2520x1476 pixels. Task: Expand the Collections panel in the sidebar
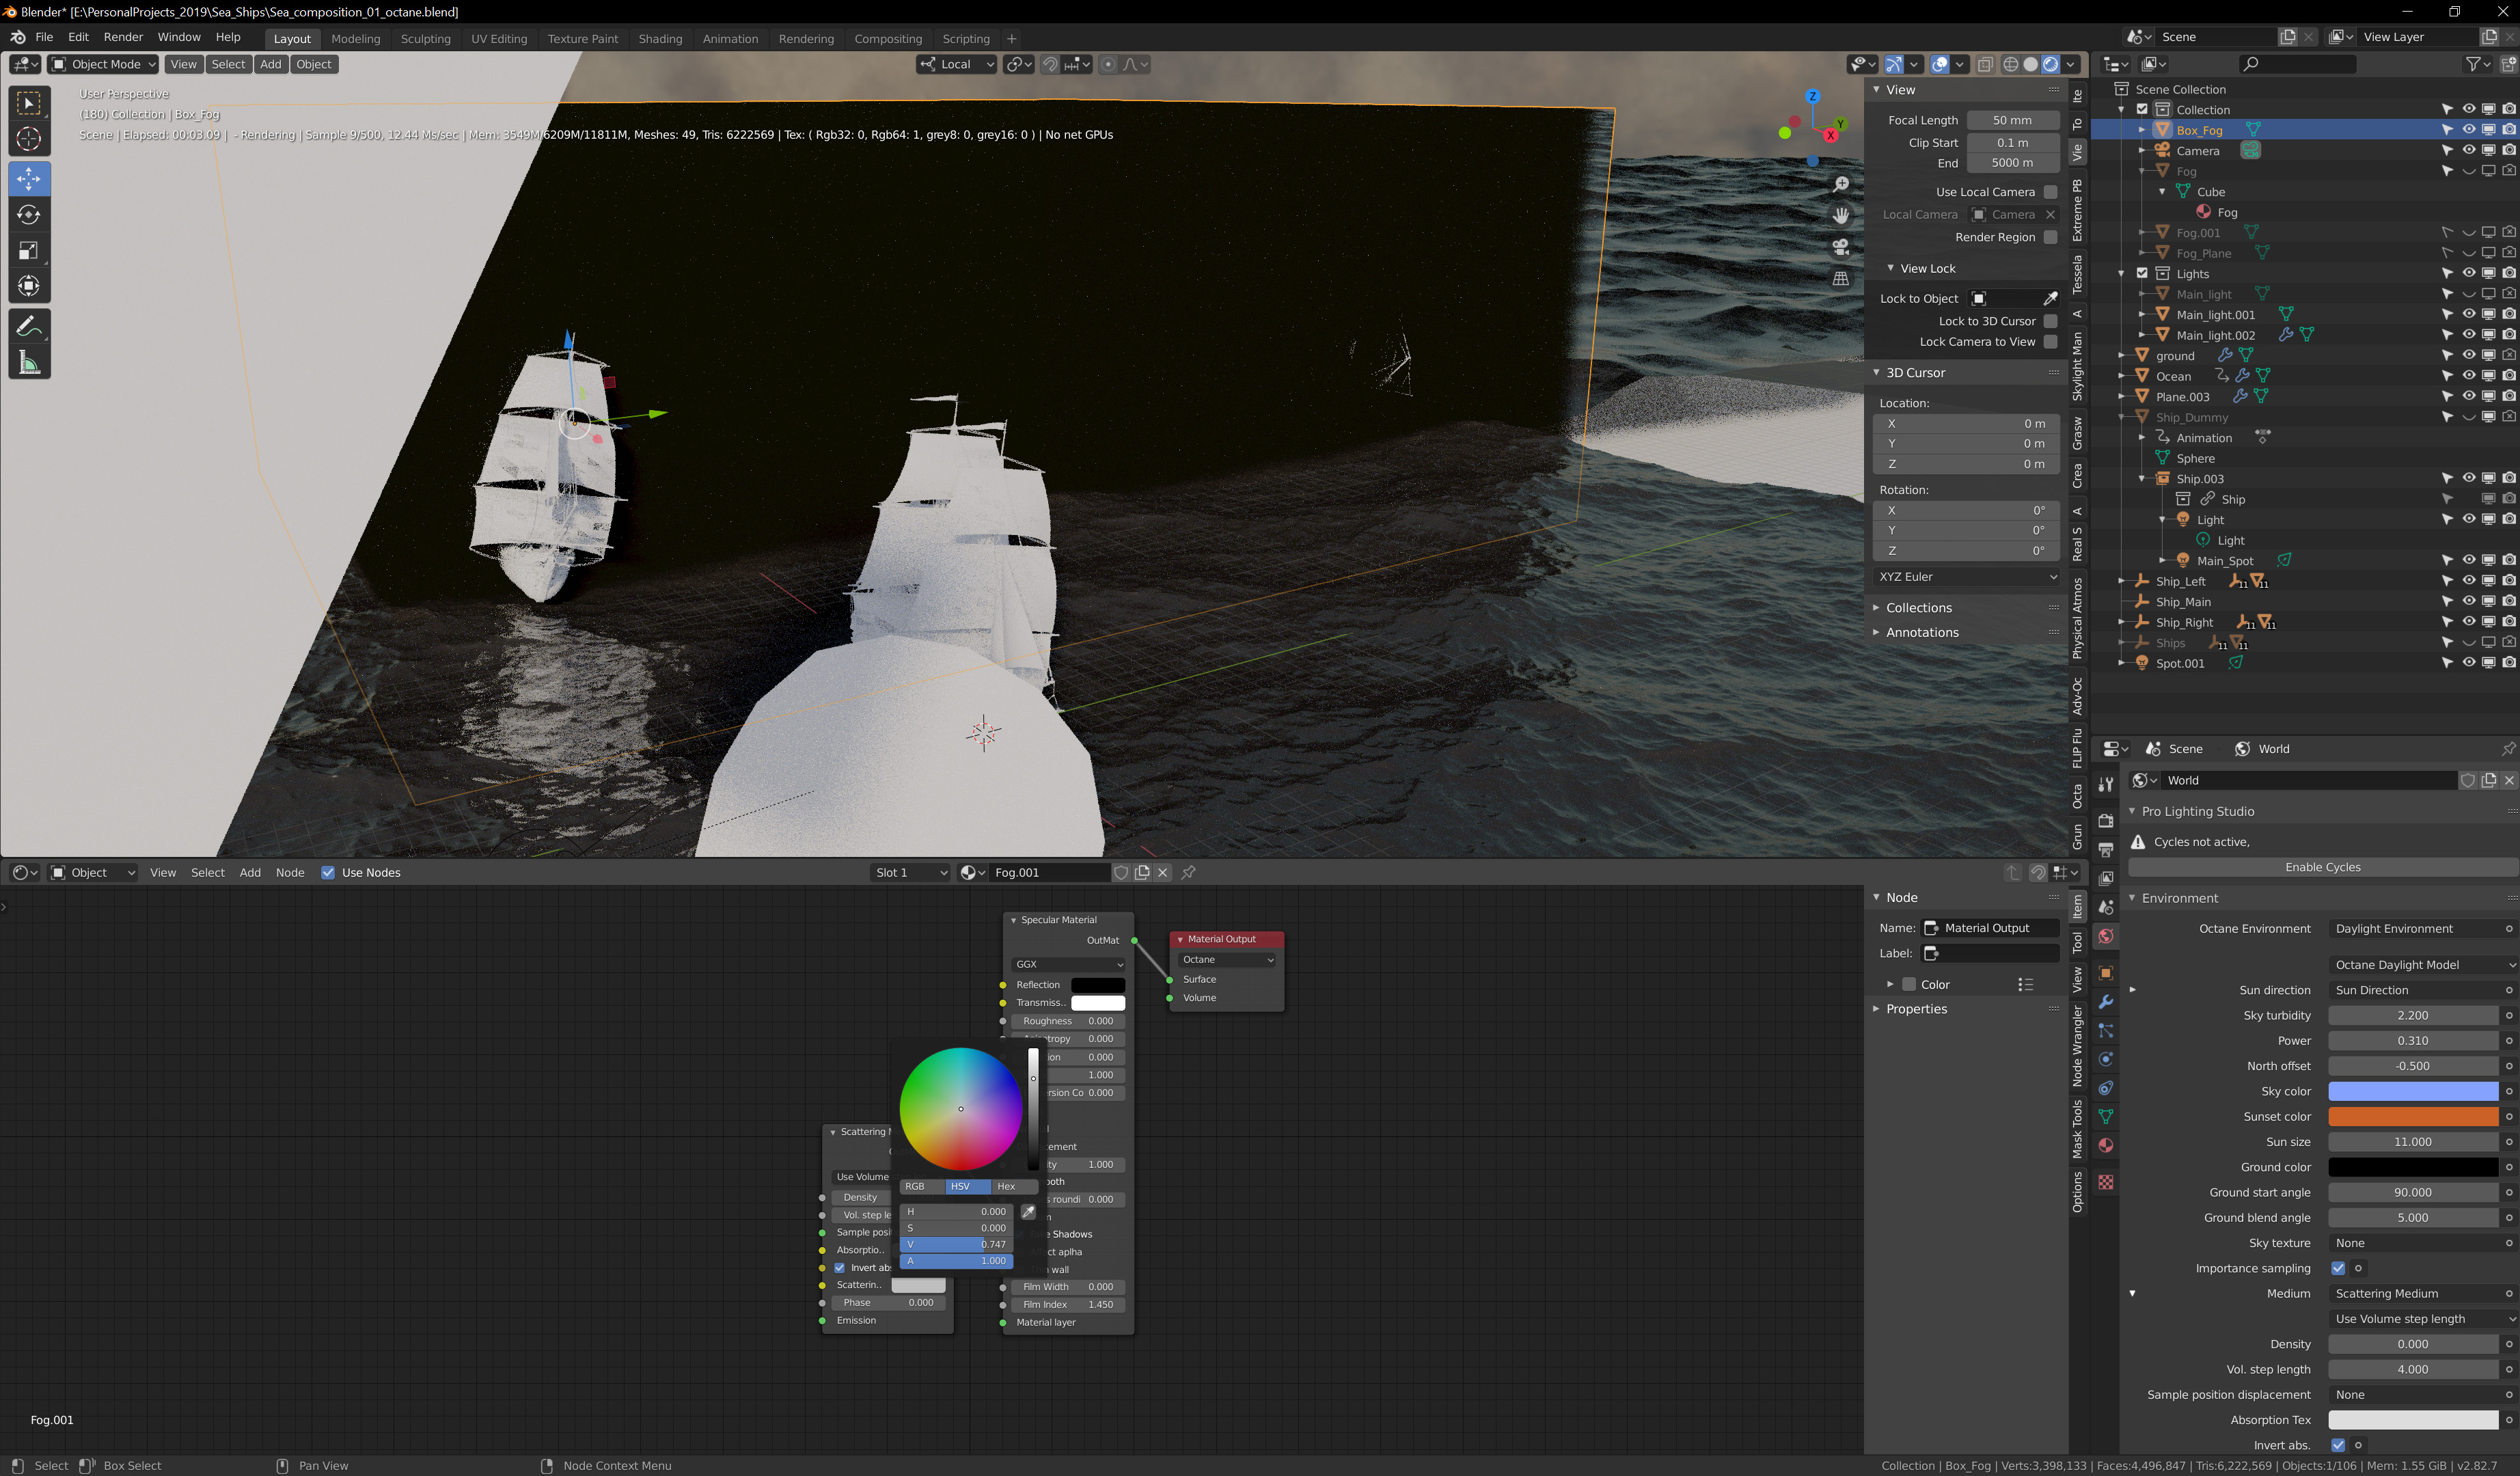[1917, 608]
